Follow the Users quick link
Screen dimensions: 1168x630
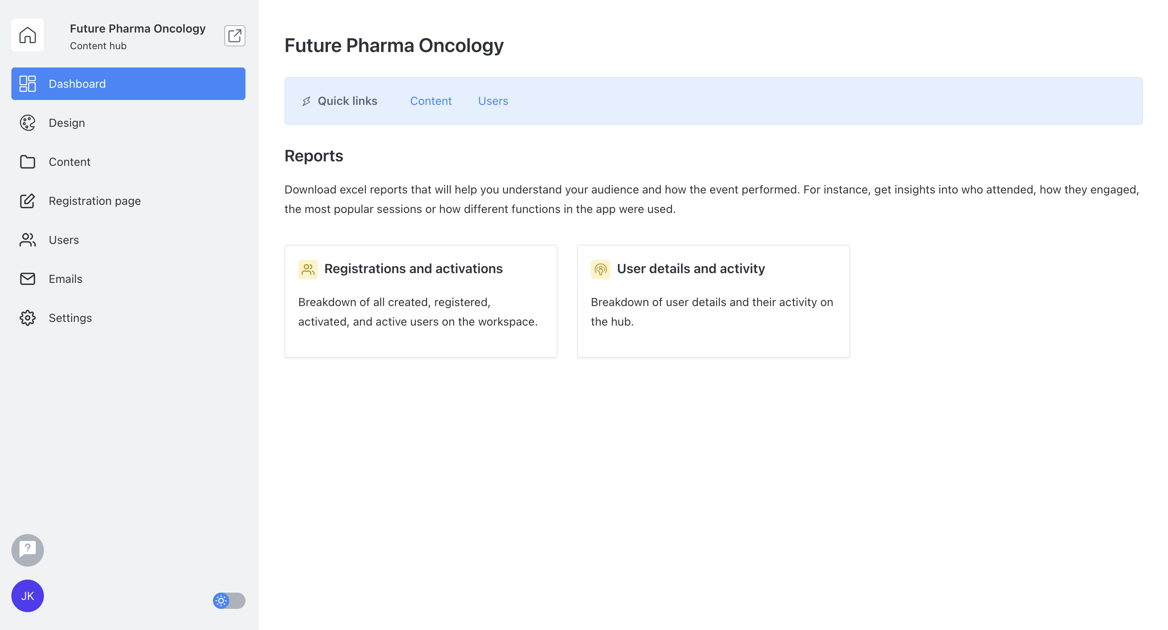493,101
